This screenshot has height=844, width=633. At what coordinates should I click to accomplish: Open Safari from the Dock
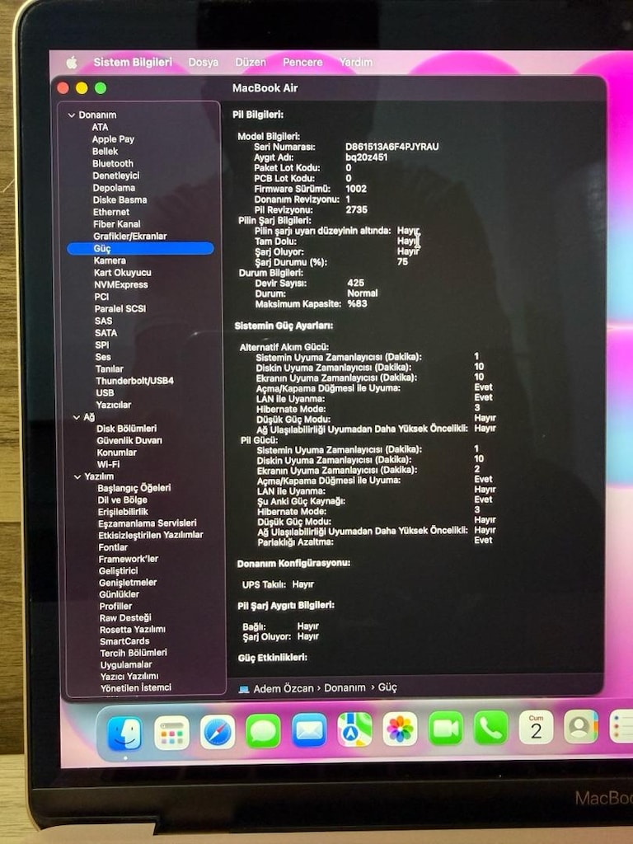click(218, 732)
